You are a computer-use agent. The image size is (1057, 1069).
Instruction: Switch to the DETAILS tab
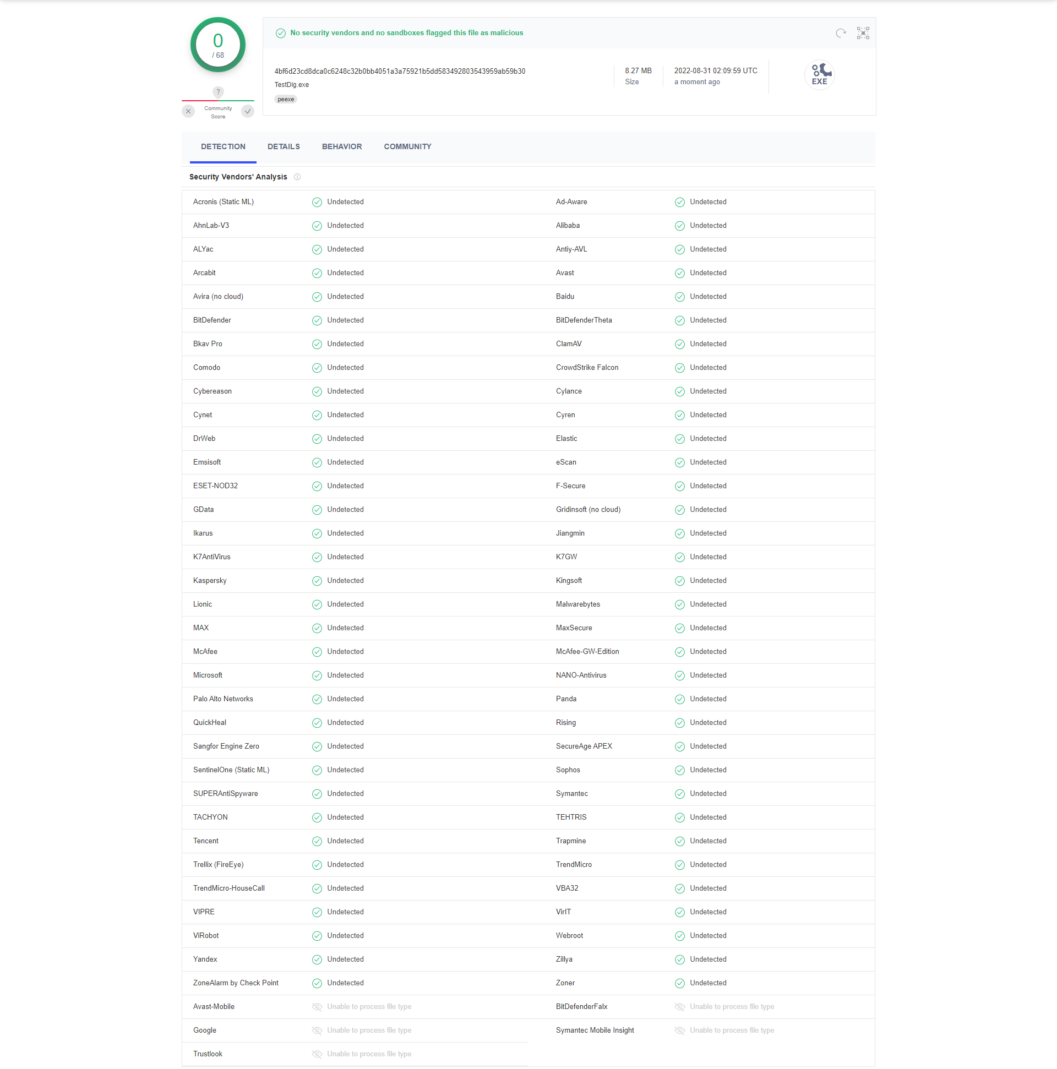click(284, 146)
